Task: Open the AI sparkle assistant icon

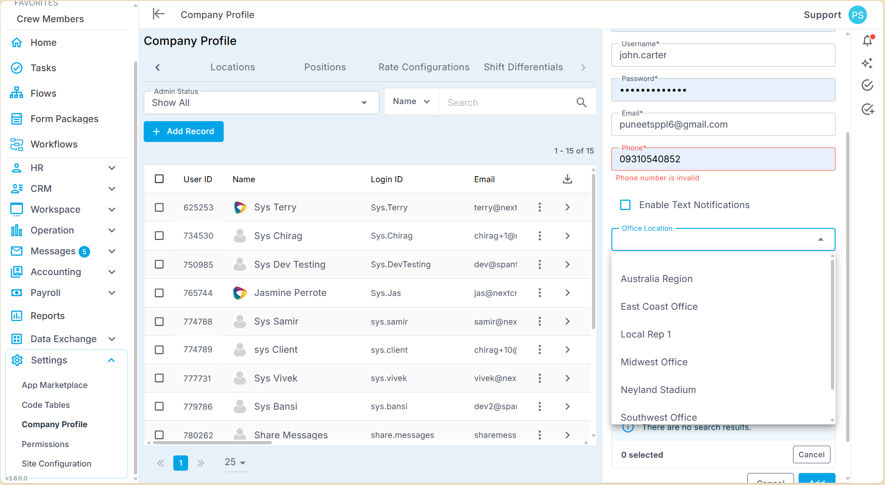Action: coord(867,63)
